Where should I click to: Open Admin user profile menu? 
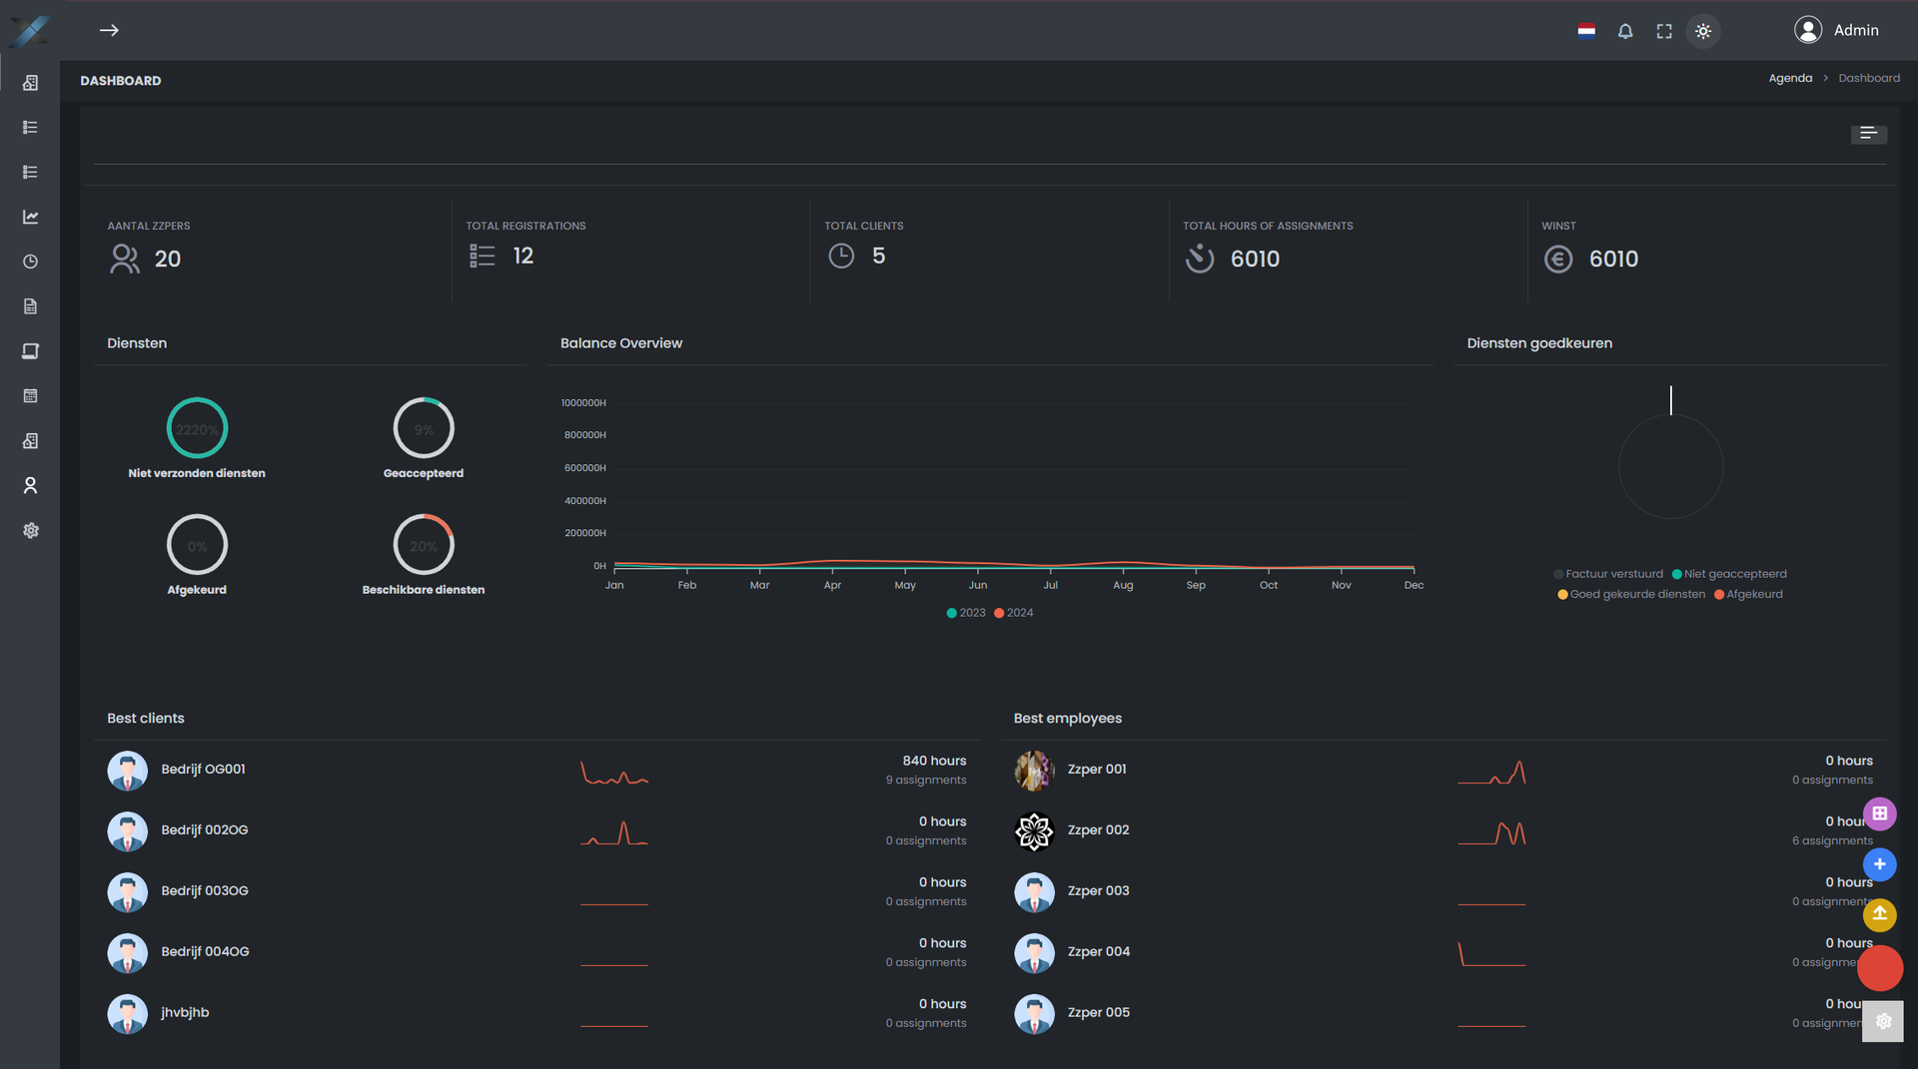1836,30
